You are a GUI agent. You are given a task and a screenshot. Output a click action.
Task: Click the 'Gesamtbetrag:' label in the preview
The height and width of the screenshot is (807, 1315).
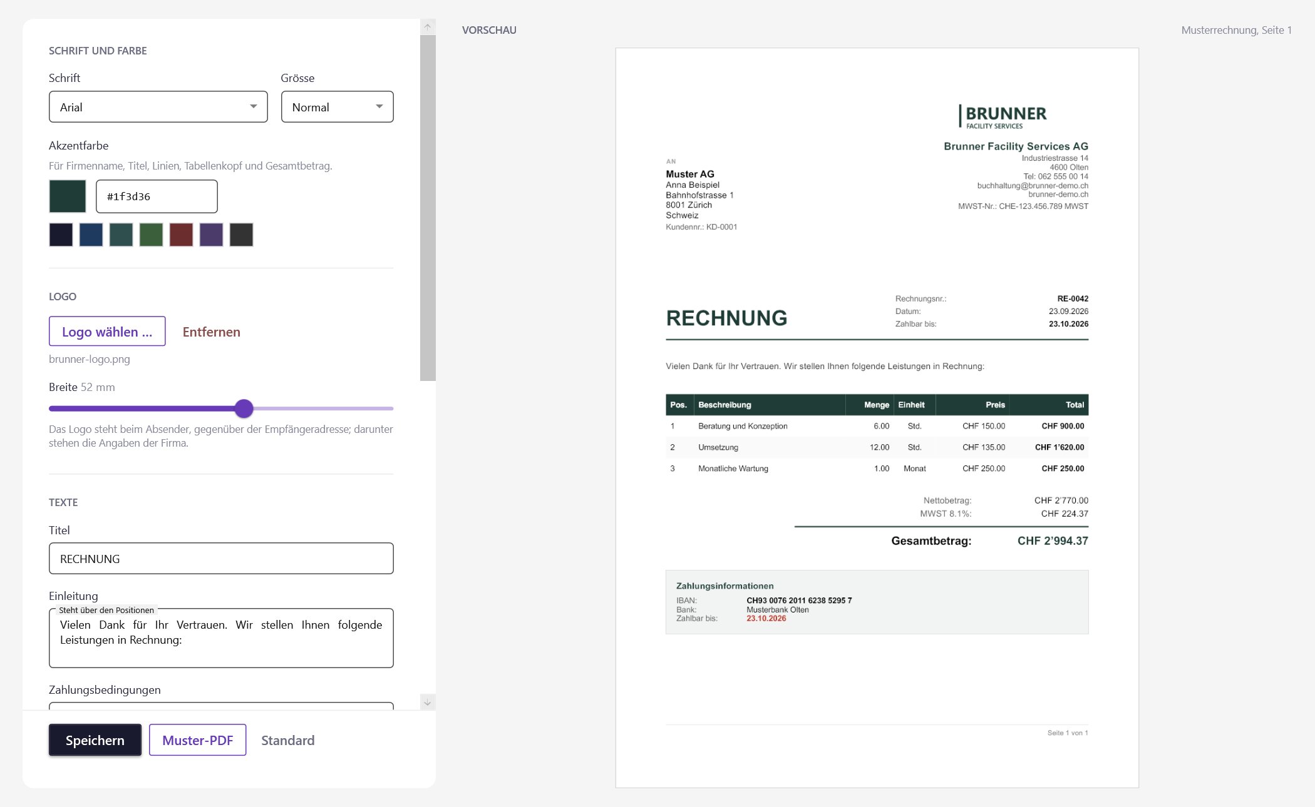[931, 541]
